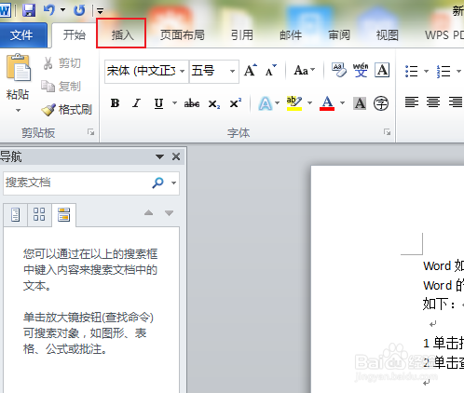Click the Bullets list icon
This screenshot has width=464, height=393.
[412, 71]
